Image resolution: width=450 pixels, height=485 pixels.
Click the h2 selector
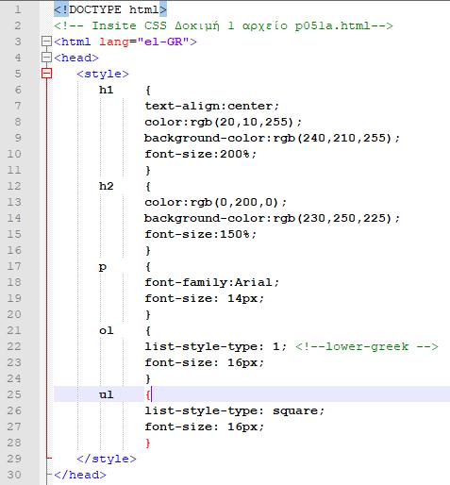pos(106,186)
